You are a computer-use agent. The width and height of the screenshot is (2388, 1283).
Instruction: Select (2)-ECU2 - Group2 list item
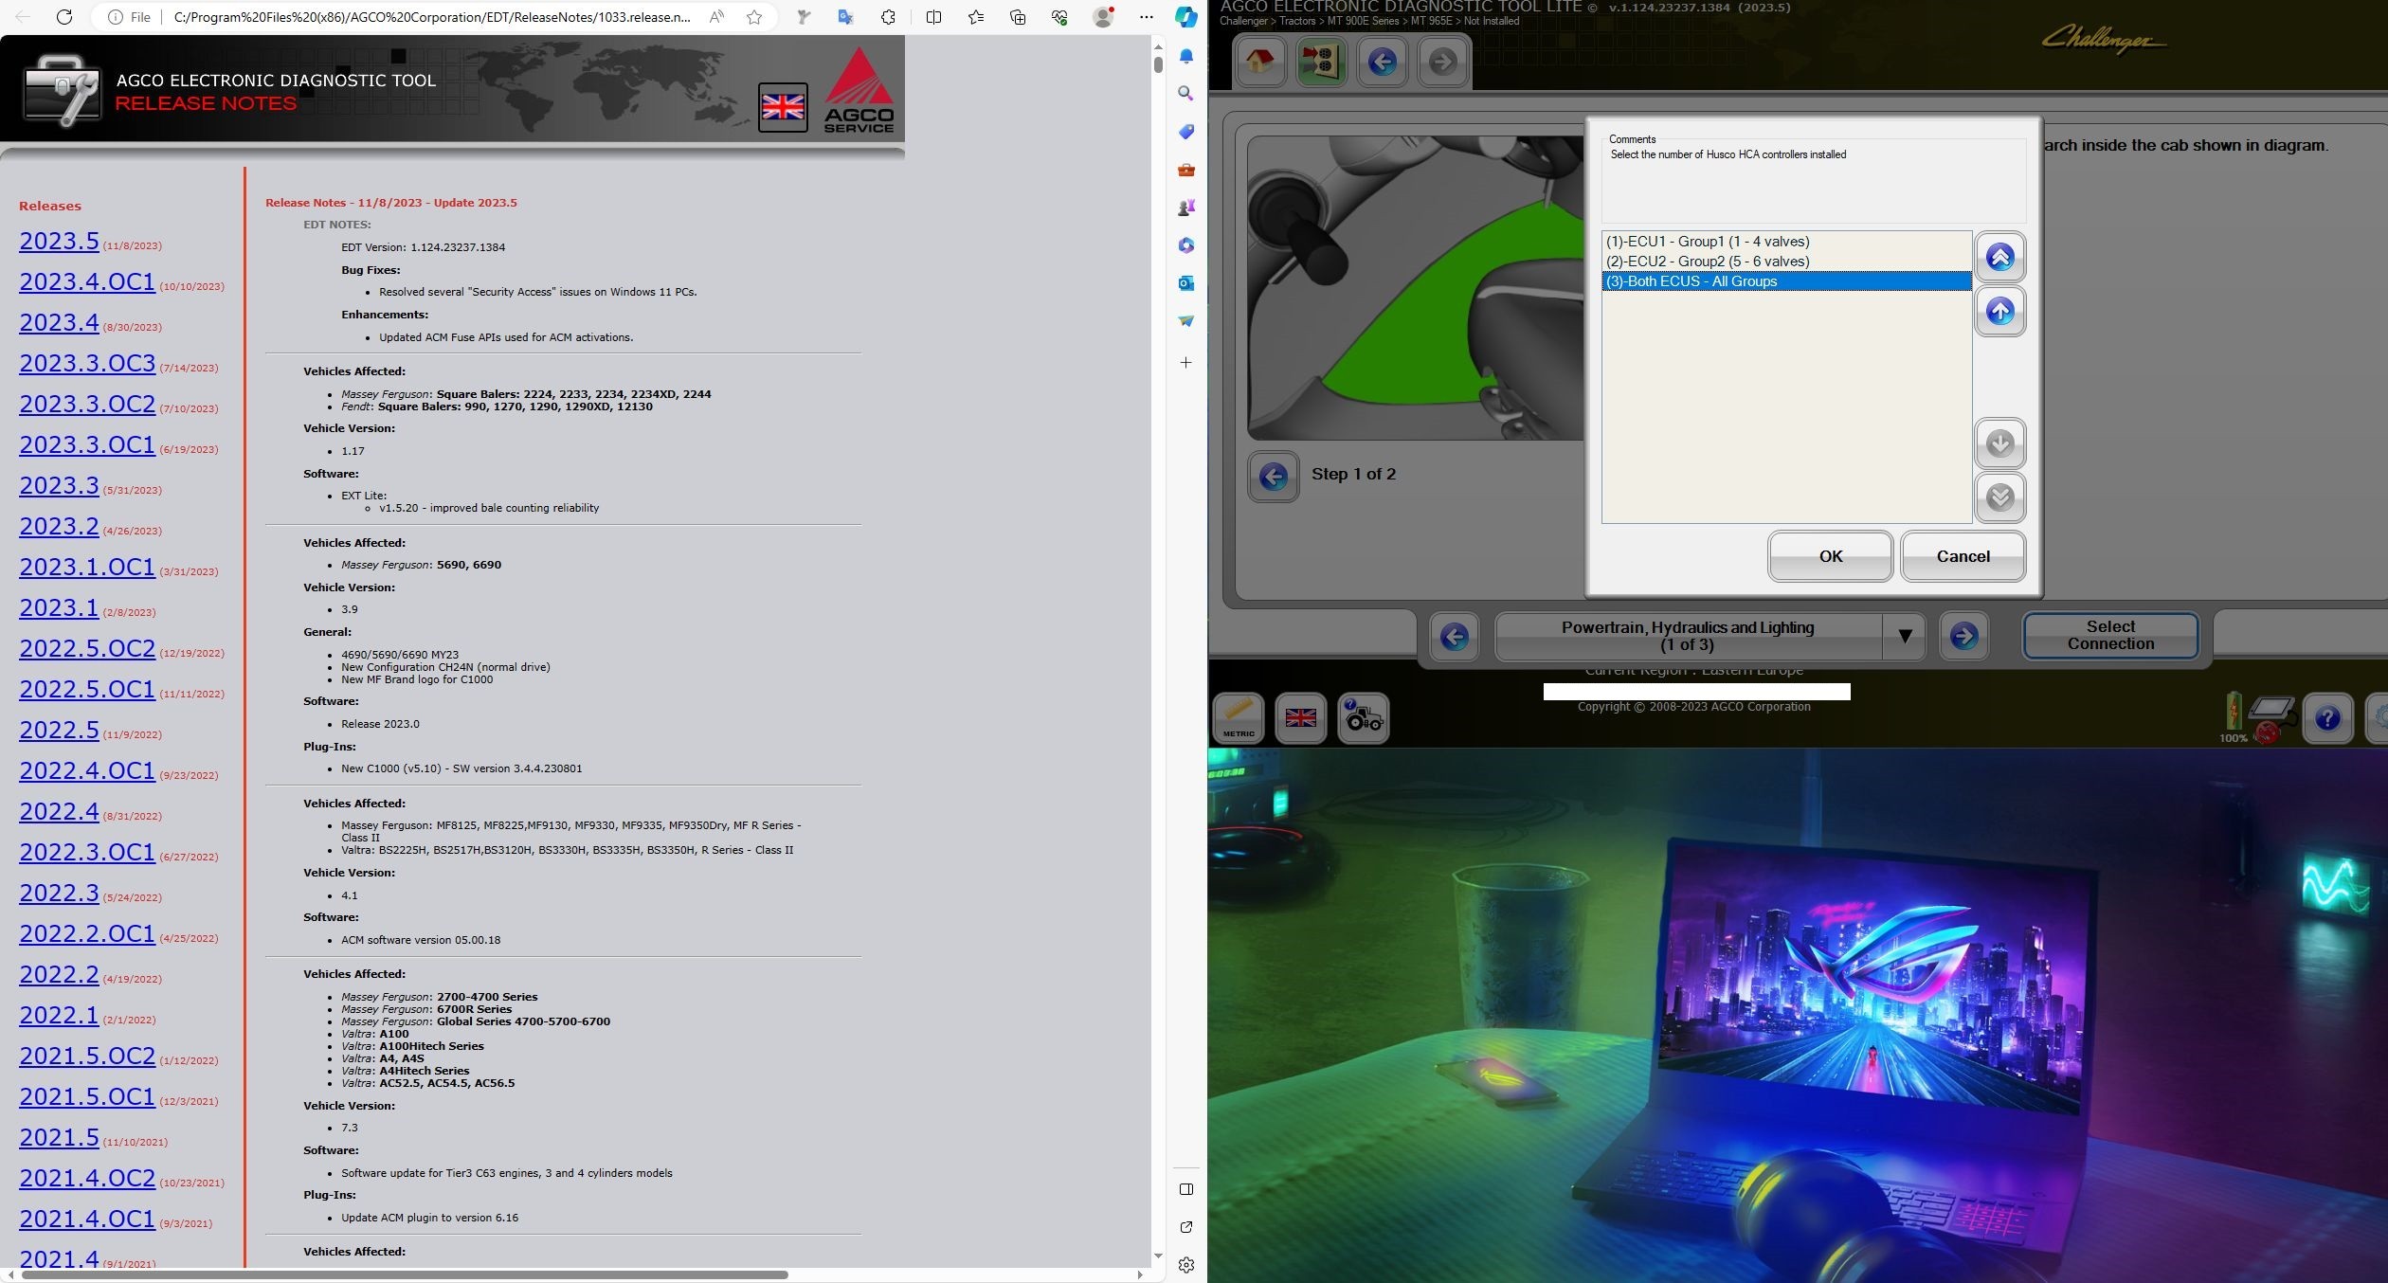point(1786,262)
